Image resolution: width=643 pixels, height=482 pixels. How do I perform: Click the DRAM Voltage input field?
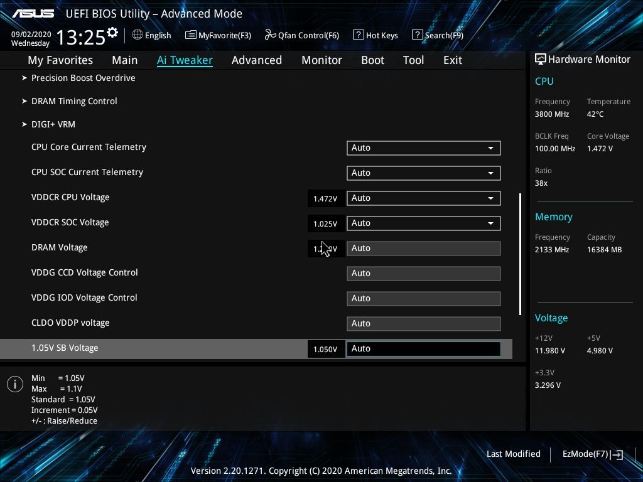424,249
